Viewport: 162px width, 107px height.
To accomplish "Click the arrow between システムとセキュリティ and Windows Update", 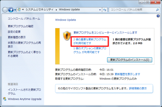I will (56, 10).
